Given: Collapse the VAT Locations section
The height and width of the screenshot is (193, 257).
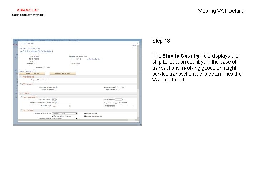Looking at the screenshot, I should click(x=21, y=84).
